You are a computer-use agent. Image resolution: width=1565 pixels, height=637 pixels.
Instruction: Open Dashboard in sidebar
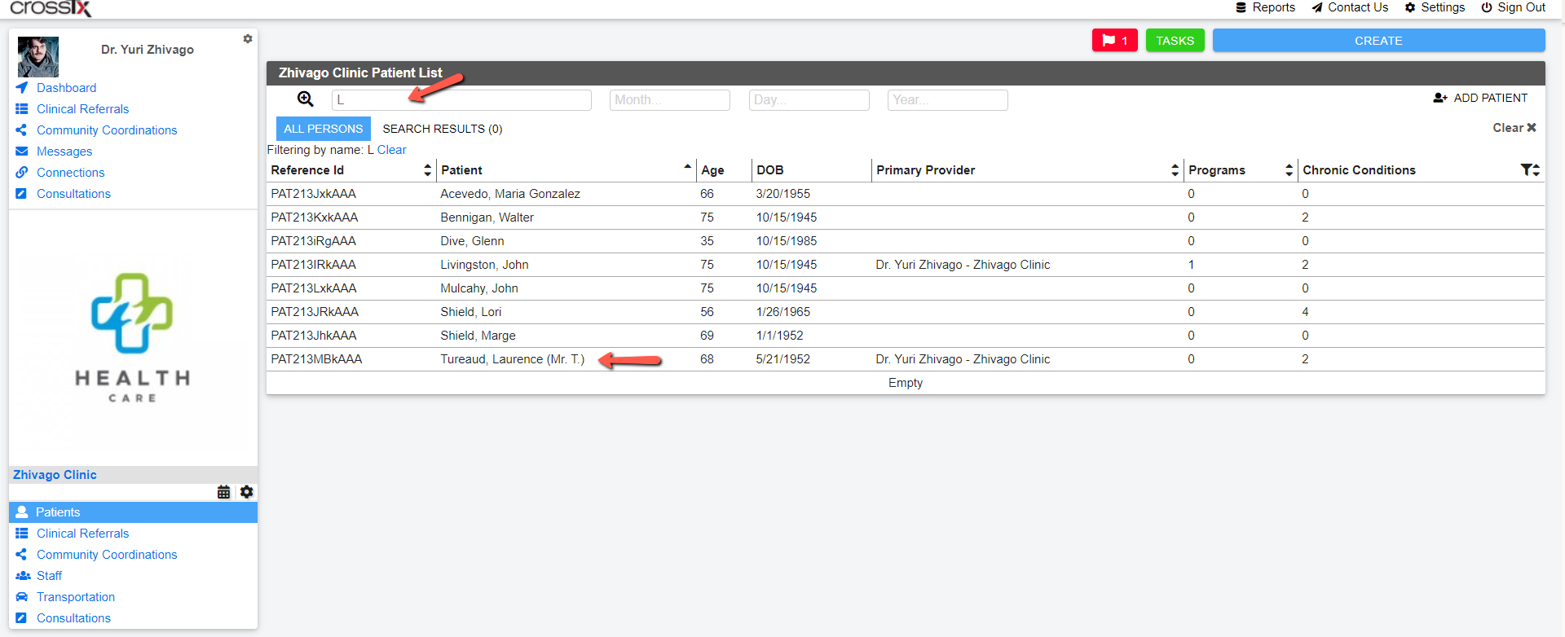[x=66, y=88]
